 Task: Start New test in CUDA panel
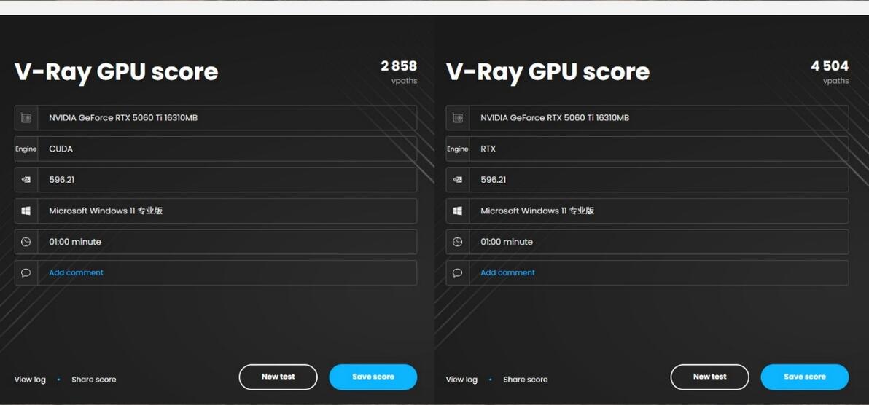point(278,377)
